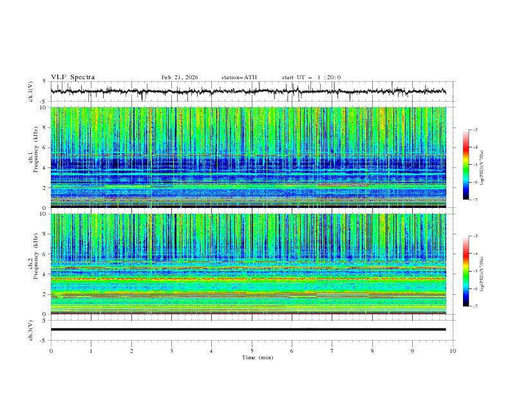The image size is (510, 394).
Task: Click the 'station=ATH' label
Action: (239, 77)
